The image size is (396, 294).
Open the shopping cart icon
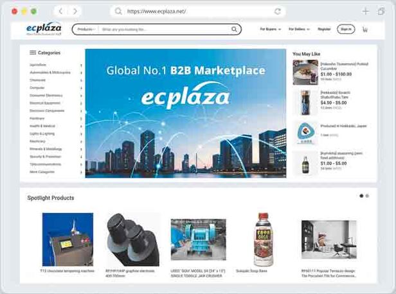point(365,30)
